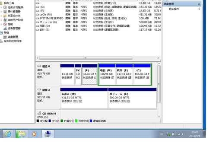The image size is (216, 162).
Task: Select the SYSTEM RESERVED volume in list
Action: [x=51, y=18]
